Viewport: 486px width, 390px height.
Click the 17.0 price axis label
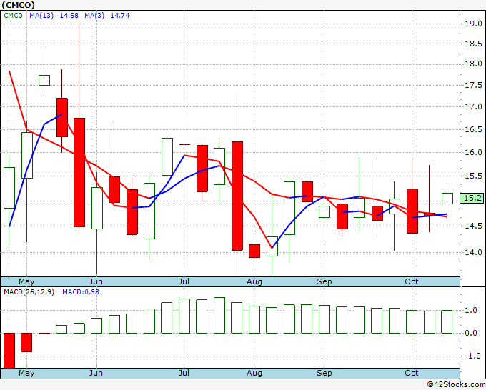(473, 107)
